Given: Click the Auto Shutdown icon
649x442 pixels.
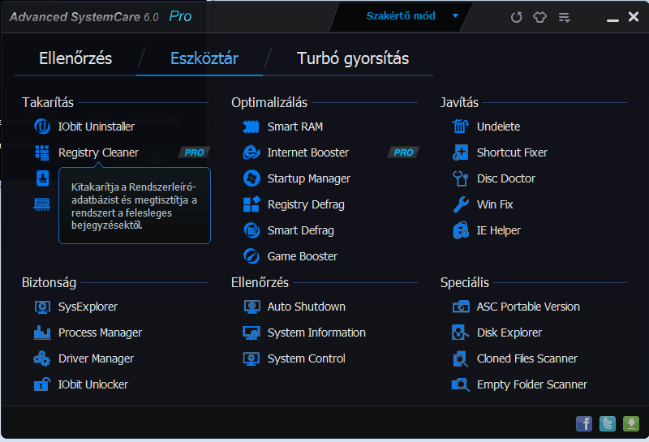Looking at the screenshot, I should click(x=251, y=307).
